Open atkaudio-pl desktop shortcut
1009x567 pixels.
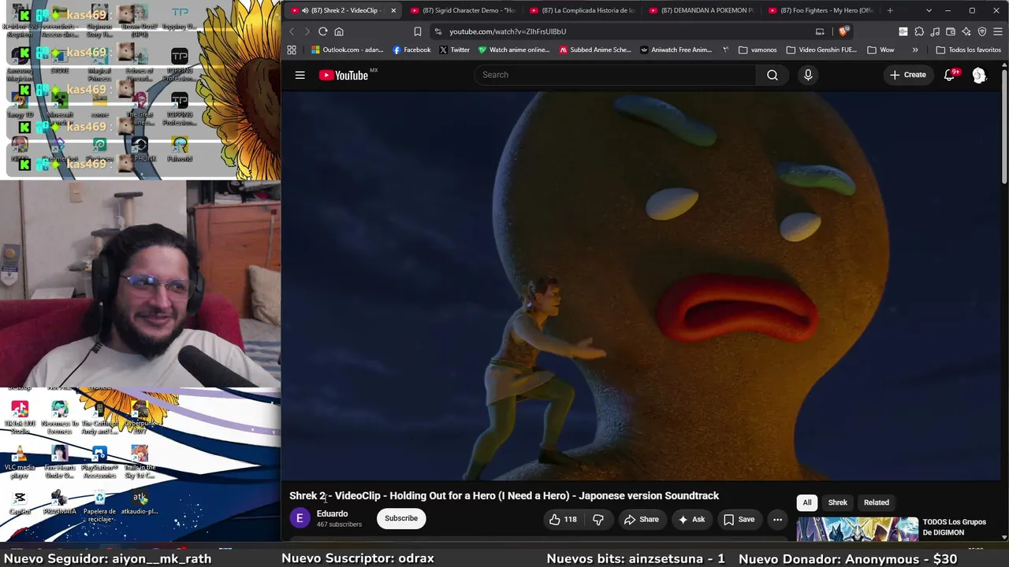(x=140, y=502)
